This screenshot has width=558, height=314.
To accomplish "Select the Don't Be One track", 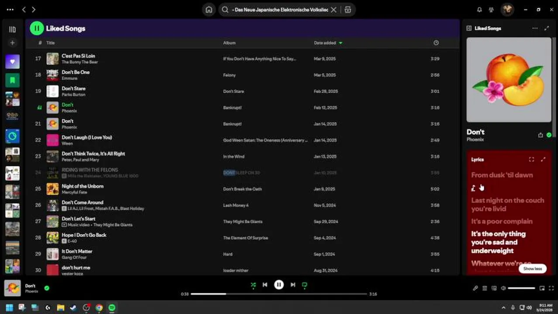I will tap(76, 72).
